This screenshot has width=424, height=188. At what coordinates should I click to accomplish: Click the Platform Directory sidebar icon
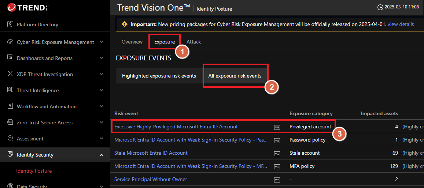pyautogui.click(x=10, y=25)
